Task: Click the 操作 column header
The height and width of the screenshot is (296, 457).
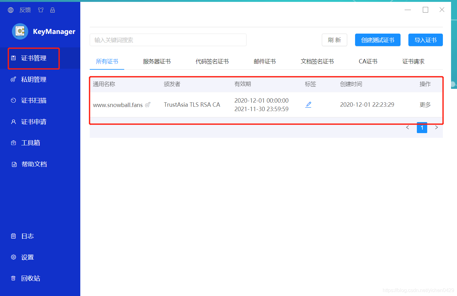Action: pyautogui.click(x=425, y=84)
